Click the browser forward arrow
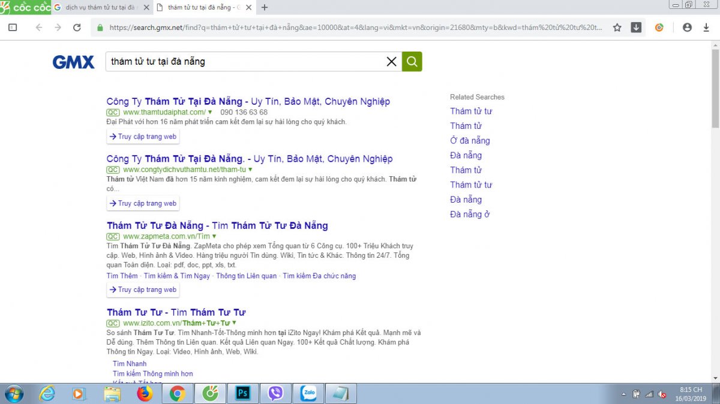Viewport: 720px width, 404px height. [x=58, y=28]
